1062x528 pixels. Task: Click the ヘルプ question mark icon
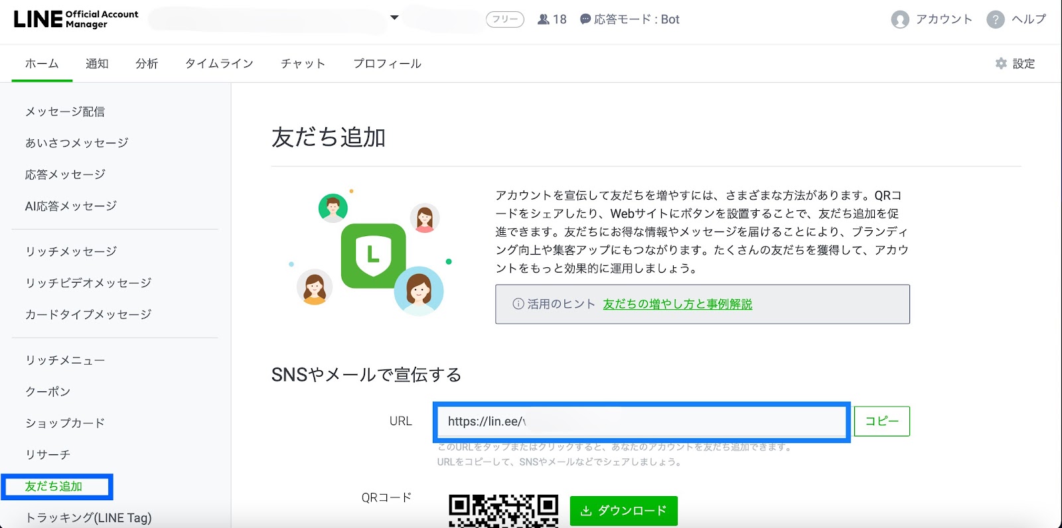(x=996, y=20)
